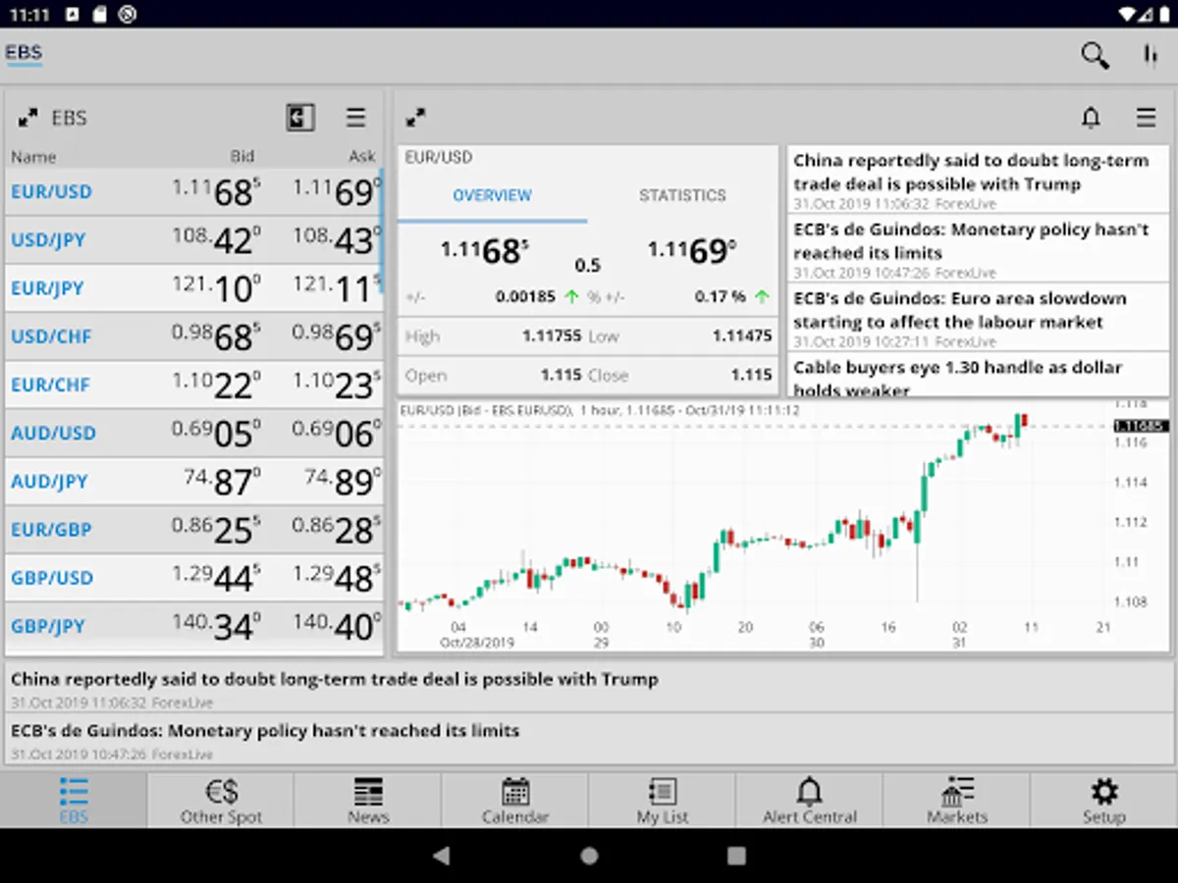Image resolution: width=1178 pixels, height=883 pixels.
Task: Click the 0.17 % change value
Action: click(721, 296)
